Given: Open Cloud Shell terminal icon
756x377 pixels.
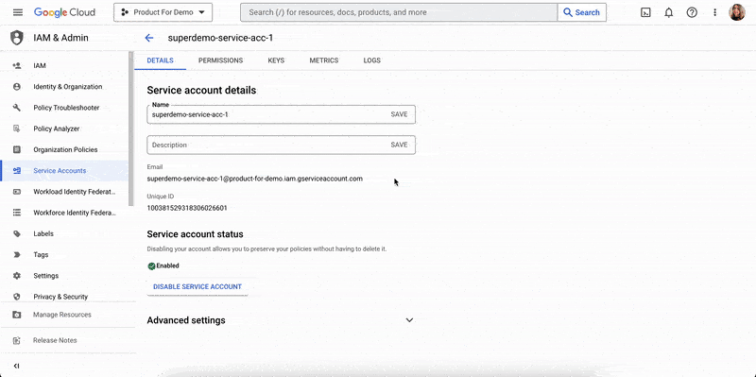Looking at the screenshot, I should [x=645, y=12].
